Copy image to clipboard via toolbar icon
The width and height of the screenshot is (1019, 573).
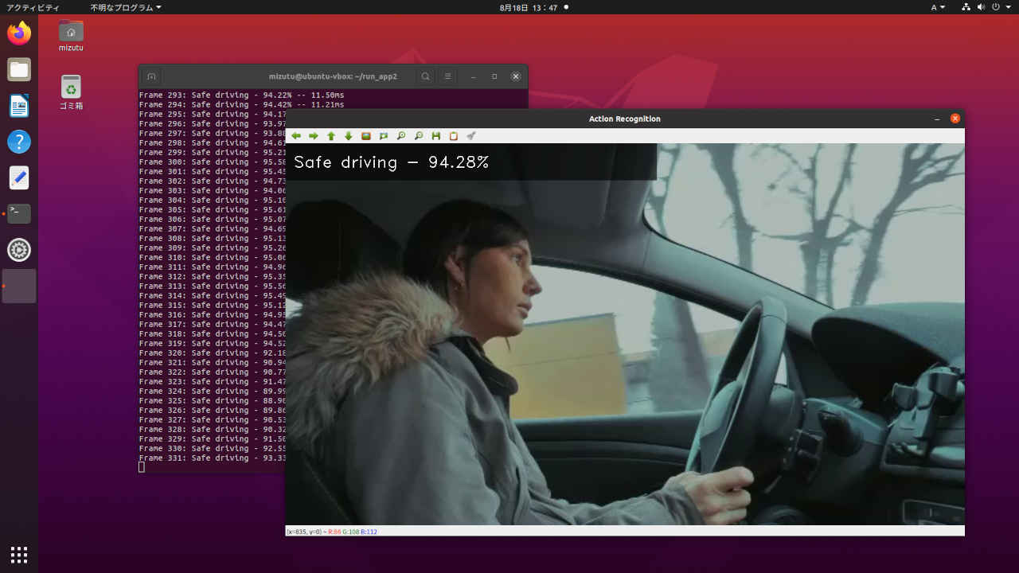454,136
